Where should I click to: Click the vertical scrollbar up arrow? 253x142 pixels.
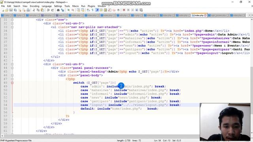point(251,20)
